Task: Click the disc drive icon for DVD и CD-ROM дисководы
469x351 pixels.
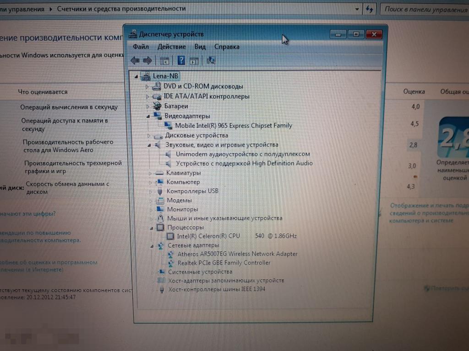Action: (x=156, y=86)
